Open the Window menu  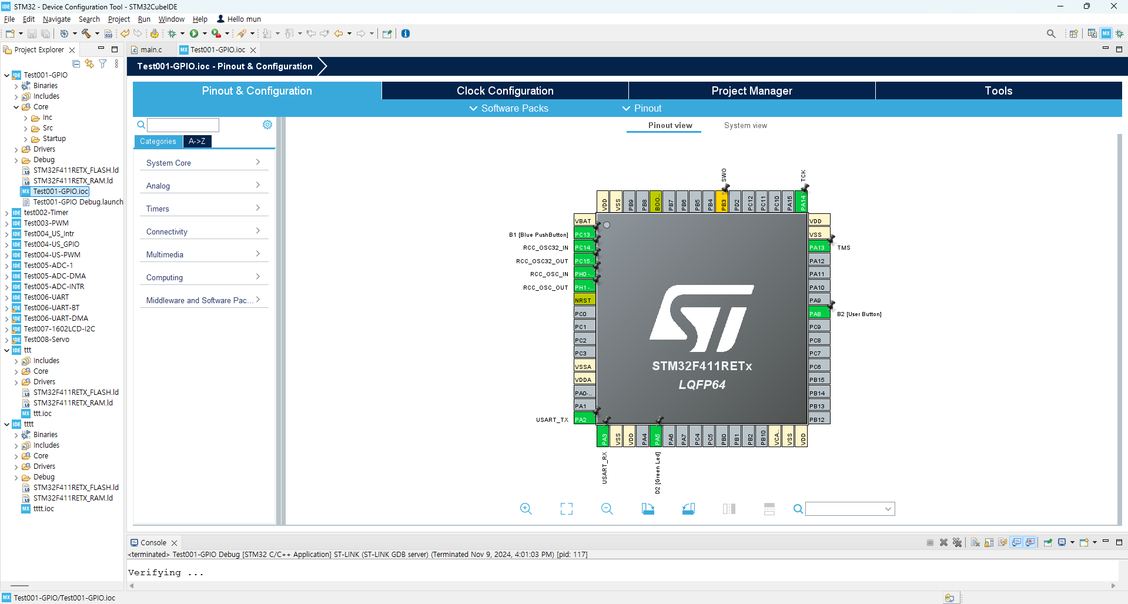tap(171, 19)
